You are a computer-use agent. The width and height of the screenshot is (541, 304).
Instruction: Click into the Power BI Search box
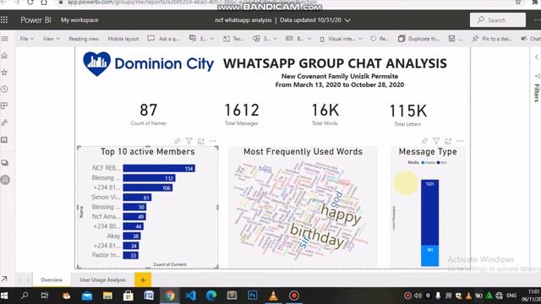[x=498, y=20]
